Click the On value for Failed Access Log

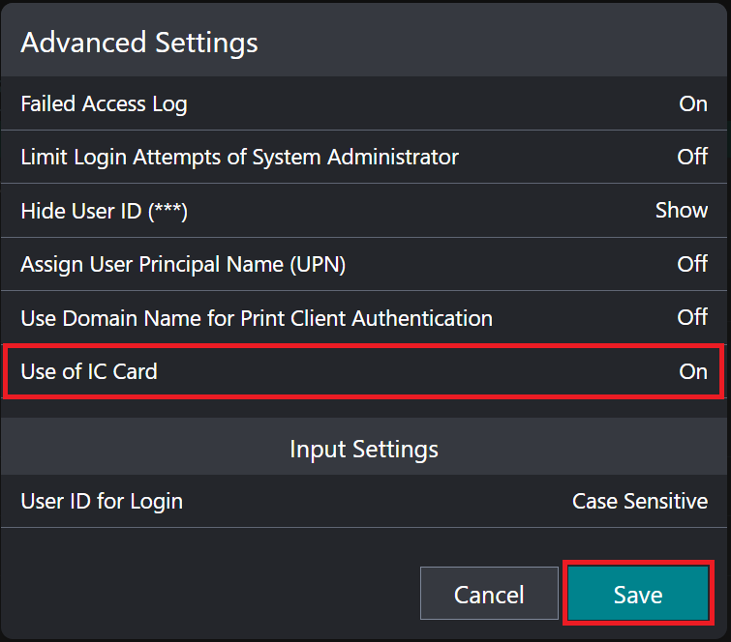[692, 104]
